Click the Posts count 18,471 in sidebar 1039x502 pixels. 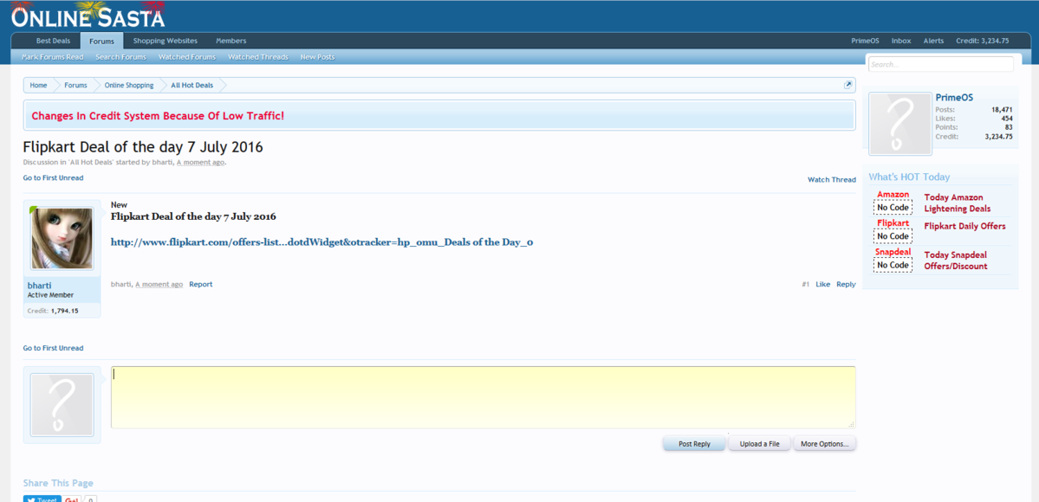(x=1002, y=110)
